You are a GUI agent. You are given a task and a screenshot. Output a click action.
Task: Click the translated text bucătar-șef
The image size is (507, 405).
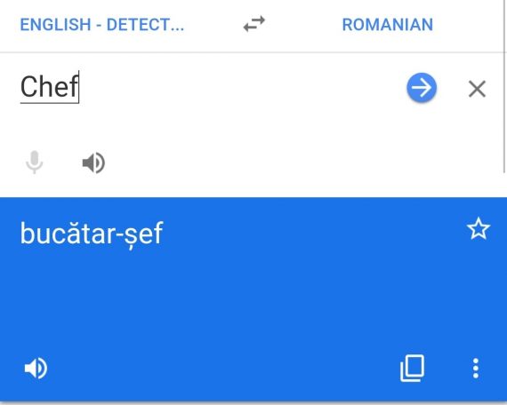92,234
